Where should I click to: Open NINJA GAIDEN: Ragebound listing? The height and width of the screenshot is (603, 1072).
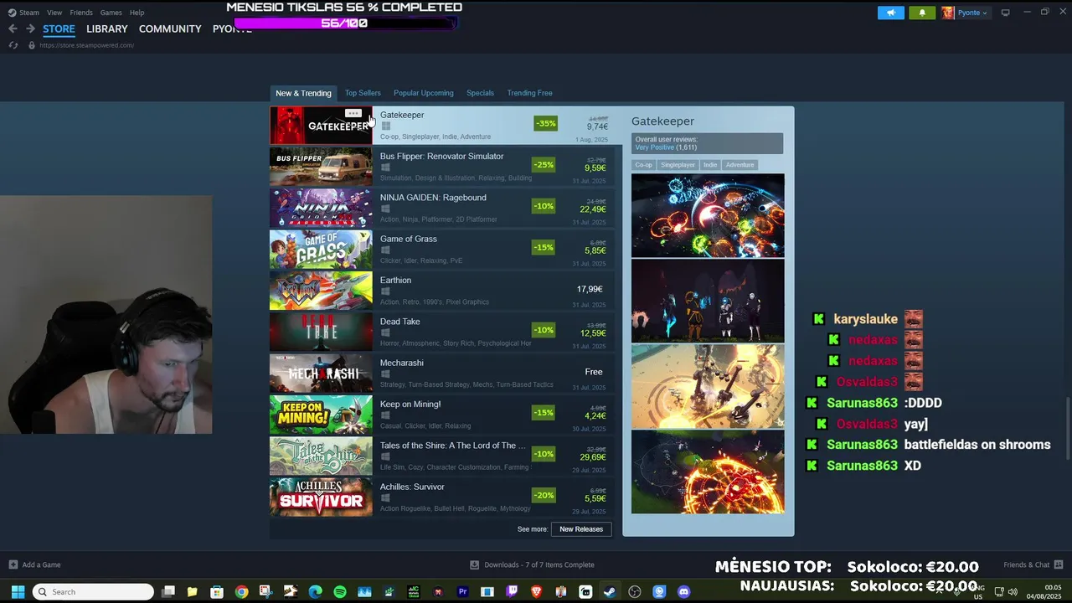442,208
